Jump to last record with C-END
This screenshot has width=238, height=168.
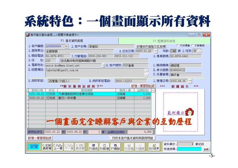click(80, 147)
